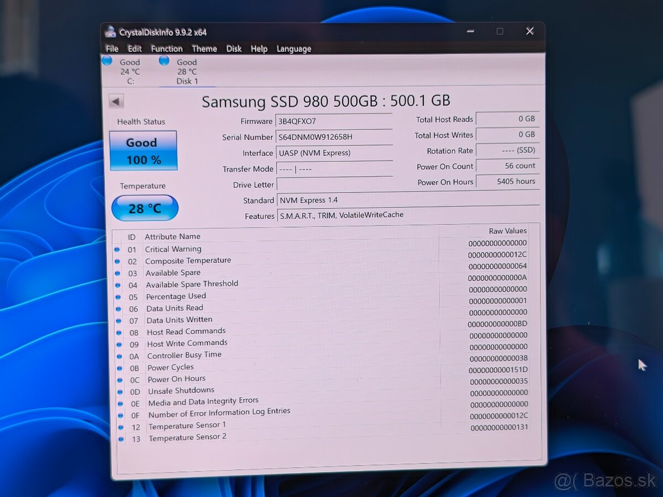Select Number of Error Information Log Entries row

click(324, 410)
